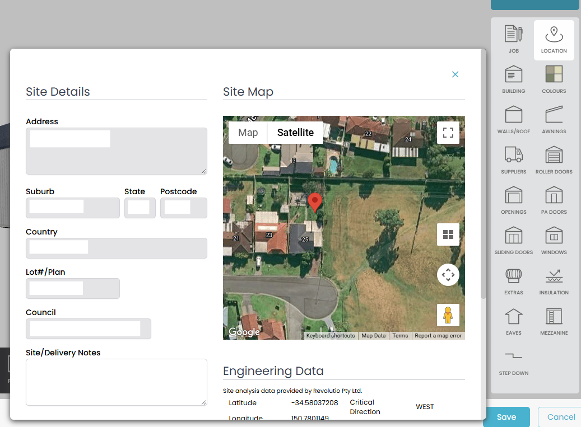Select the Awnings icon
The height and width of the screenshot is (427, 581).
coord(554,120)
